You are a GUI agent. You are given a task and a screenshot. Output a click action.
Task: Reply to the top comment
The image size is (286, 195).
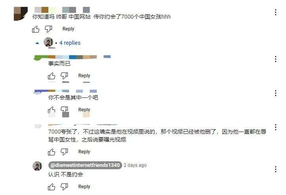(x=68, y=29)
